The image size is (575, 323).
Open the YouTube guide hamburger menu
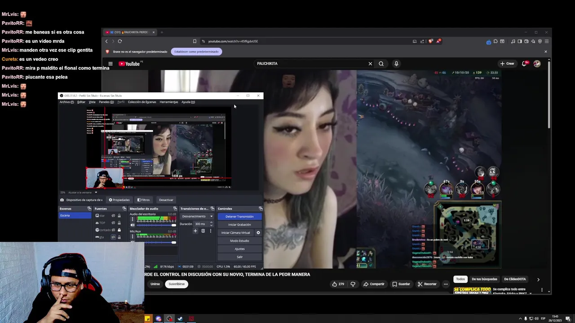tap(110, 64)
